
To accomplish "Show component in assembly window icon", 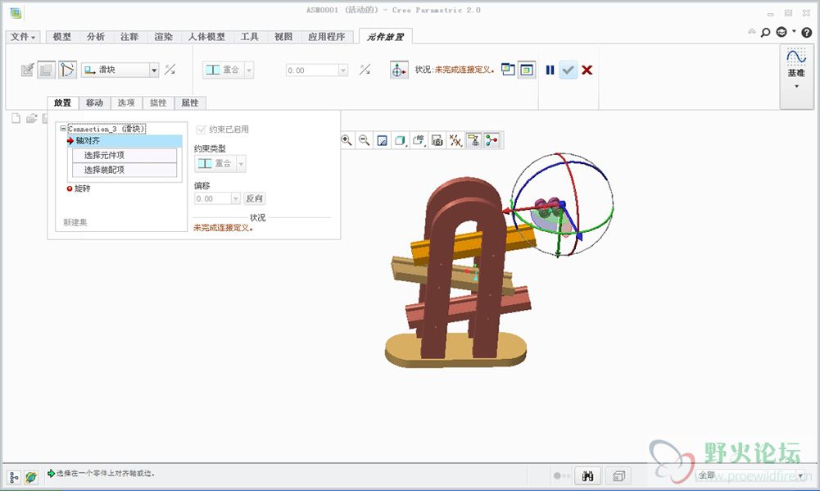I will coord(527,70).
